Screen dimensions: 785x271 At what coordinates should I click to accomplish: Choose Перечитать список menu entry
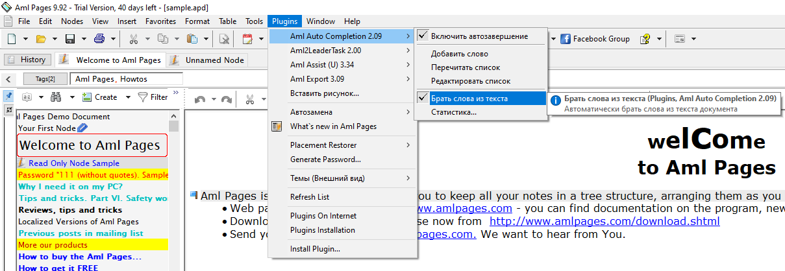pyautogui.click(x=480, y=67)
